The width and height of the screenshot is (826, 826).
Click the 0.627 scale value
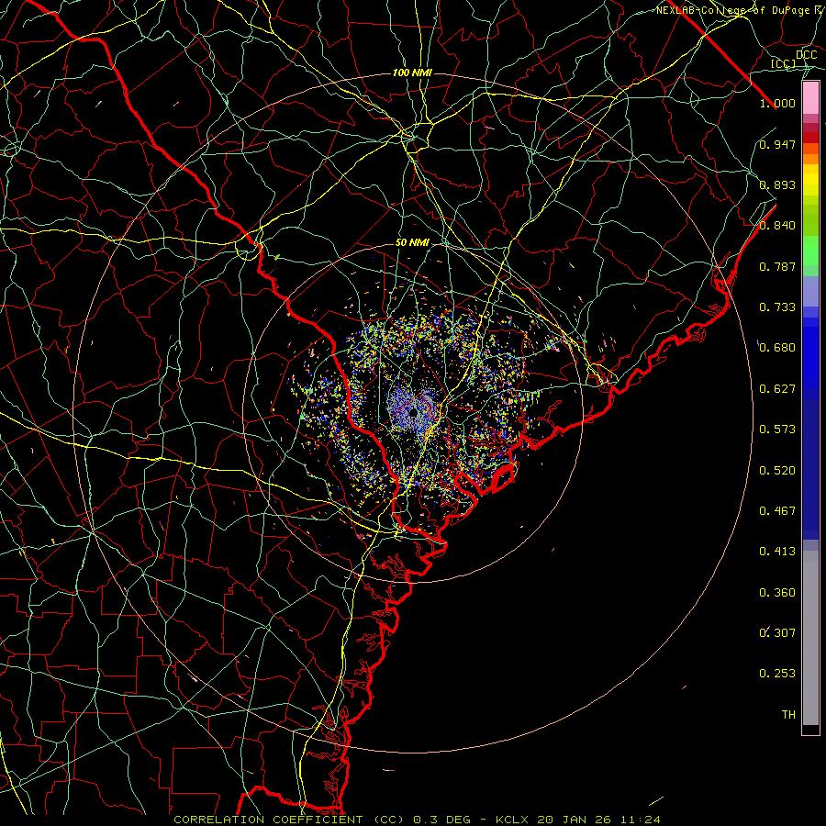pos(777,389)
